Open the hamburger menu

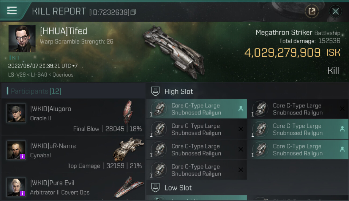tap(12, 11)
